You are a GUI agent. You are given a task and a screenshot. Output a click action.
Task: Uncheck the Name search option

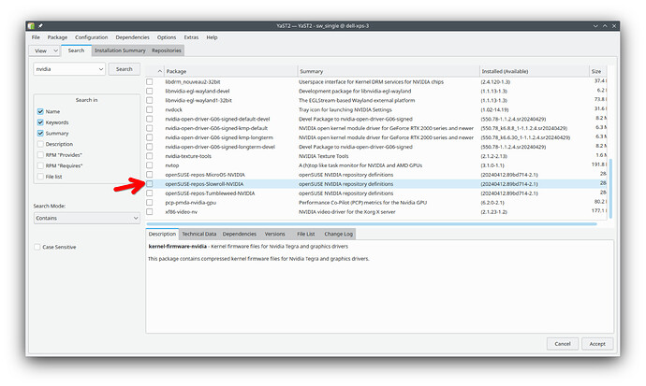(40, 111)
